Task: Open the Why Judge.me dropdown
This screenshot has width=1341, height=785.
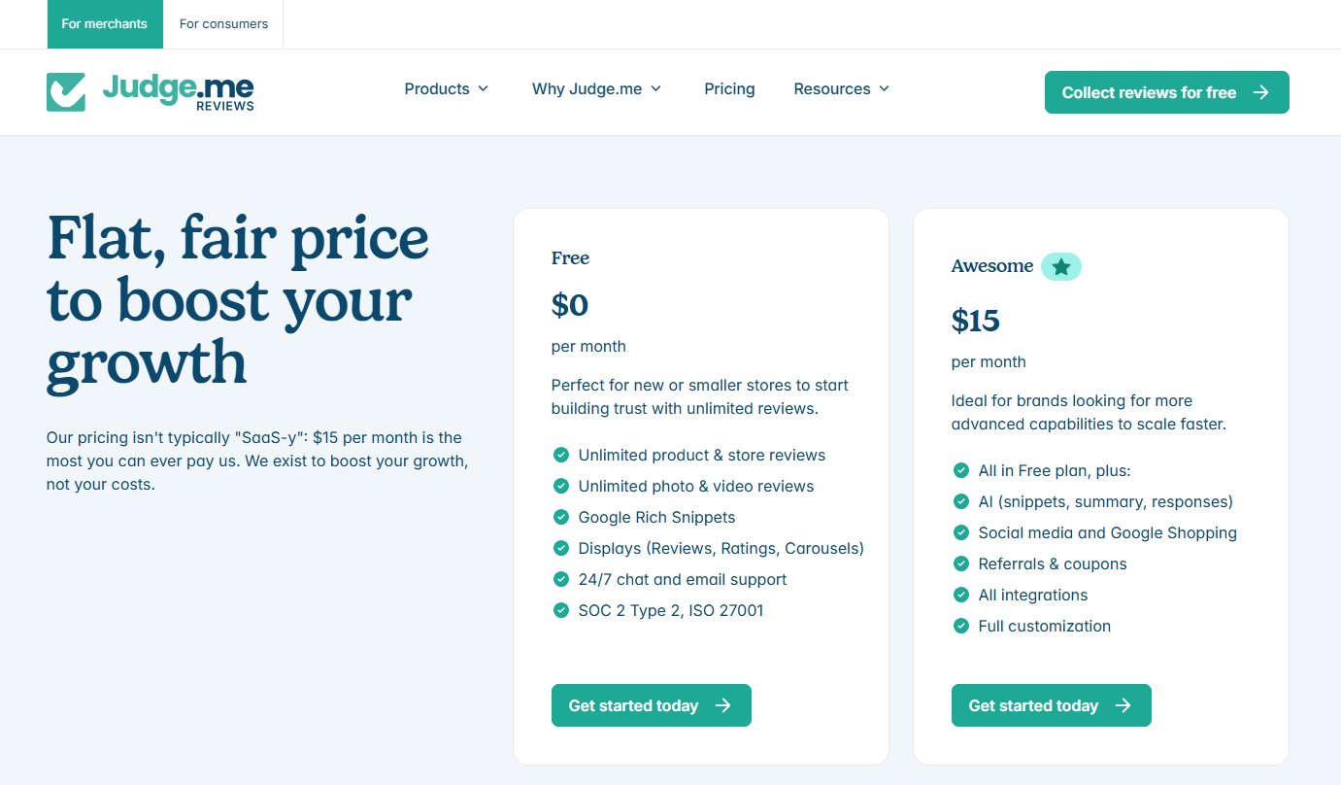Action: click(x=596, y=88)
